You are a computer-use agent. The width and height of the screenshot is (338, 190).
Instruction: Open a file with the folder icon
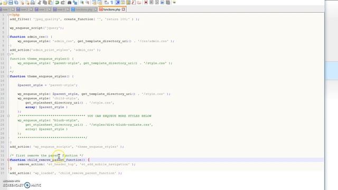pyautogui.click(x=5, y=3)
